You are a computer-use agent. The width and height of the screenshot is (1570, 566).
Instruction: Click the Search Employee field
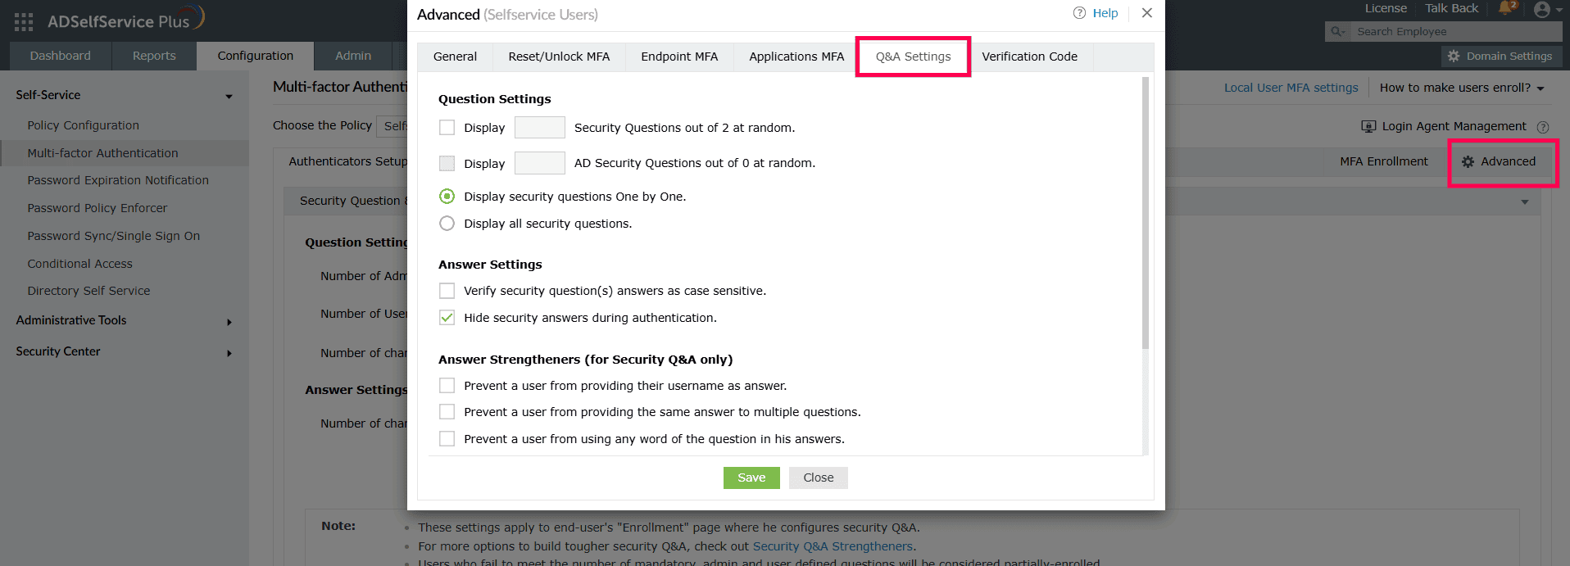coord(1455,31)
